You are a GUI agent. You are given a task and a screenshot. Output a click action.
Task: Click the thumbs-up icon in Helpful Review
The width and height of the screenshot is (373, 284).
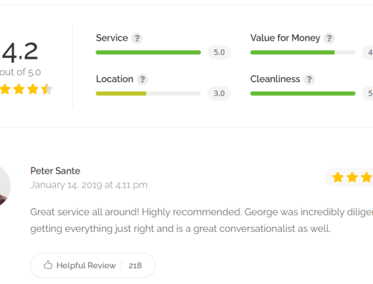pyautogui.click(x=48, y=265)
